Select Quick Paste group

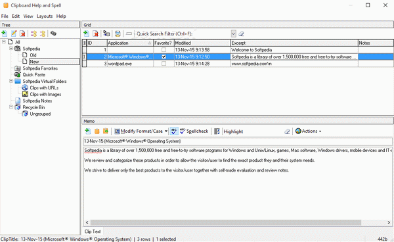click(x=33, y=75)
